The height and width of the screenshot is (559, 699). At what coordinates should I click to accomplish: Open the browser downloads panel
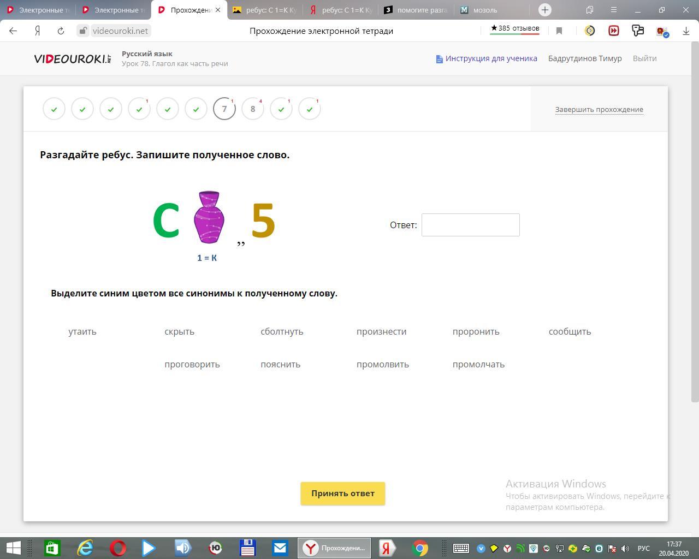tap(686, 31)
